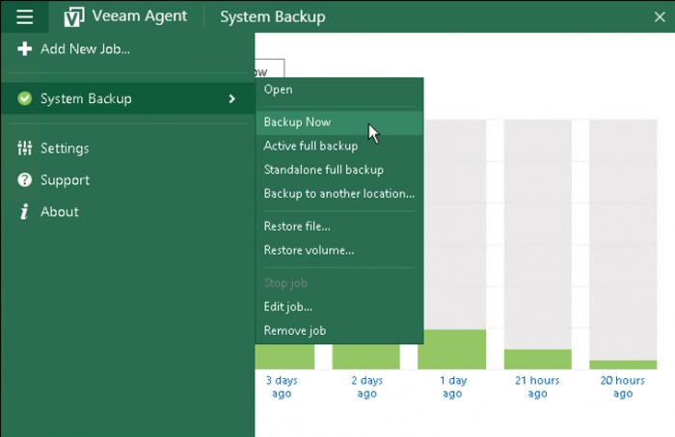Choose Remove job option
This screenshot has width=675, height=437.
tap(339, 331)
